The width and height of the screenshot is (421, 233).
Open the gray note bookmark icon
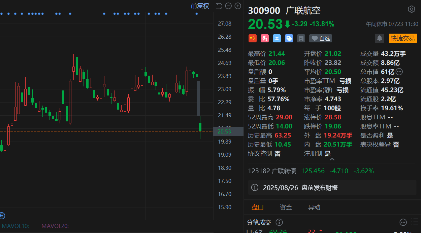click(x=301, y=38)
